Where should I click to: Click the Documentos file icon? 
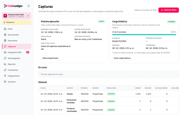[5, 34]
